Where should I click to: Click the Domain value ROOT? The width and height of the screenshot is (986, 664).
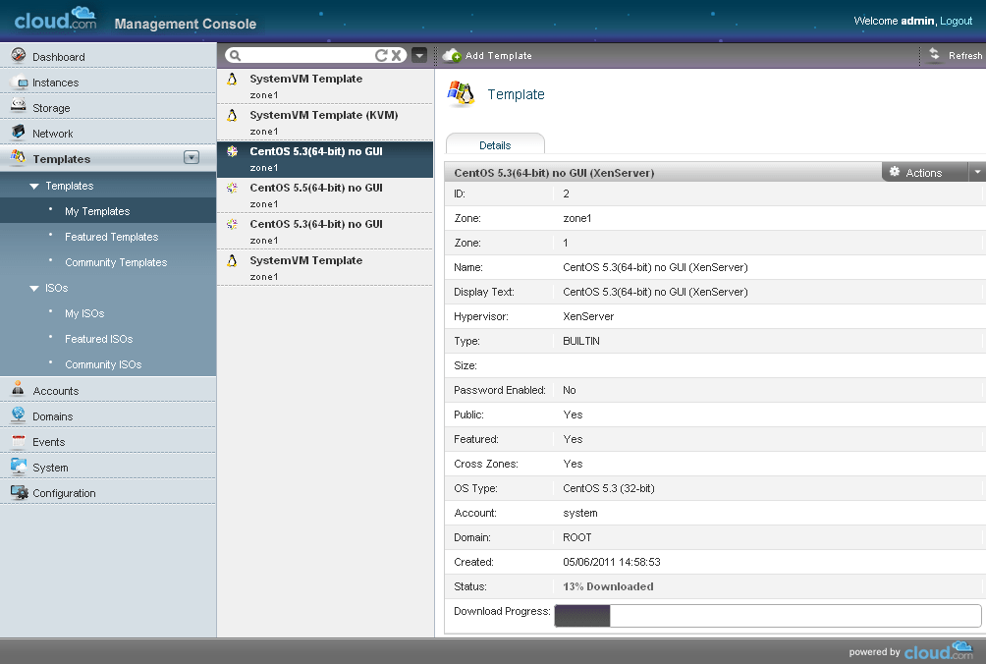[577, 537]
